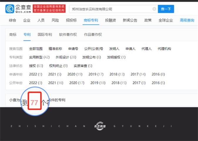Open the 全球企业 navigation tab
Image resolution: width=198 pixels, height=141 pixels.
pyautogui.click(x=166, y=20)
